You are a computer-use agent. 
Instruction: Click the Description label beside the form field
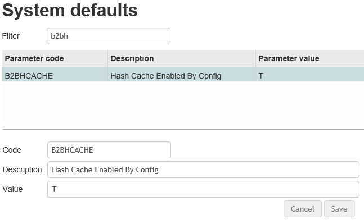pyautogui.click(x=22, y=169)
